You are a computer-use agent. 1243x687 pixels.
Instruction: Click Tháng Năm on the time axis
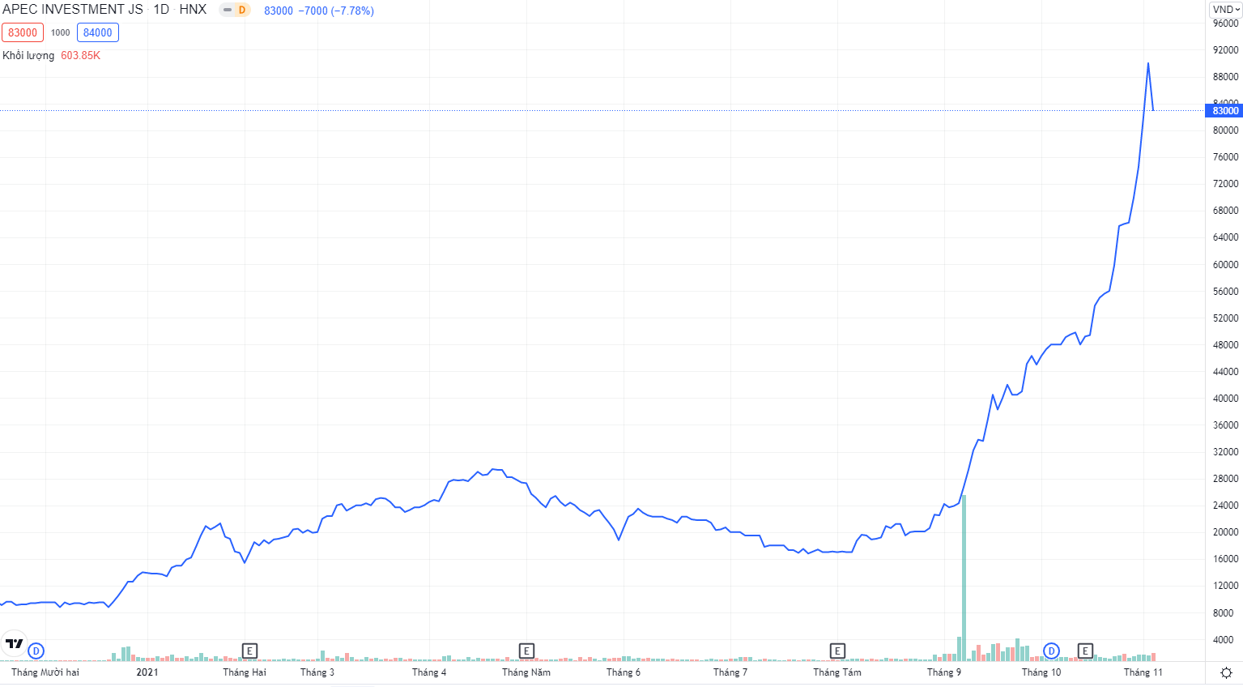point(526,672)
